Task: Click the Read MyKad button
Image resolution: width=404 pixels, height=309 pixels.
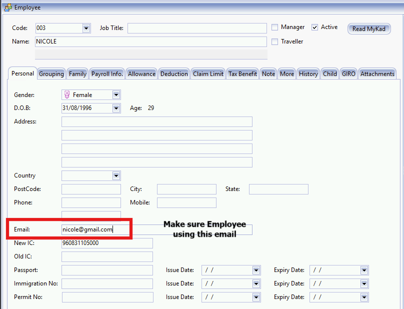Action: [369, 28]
